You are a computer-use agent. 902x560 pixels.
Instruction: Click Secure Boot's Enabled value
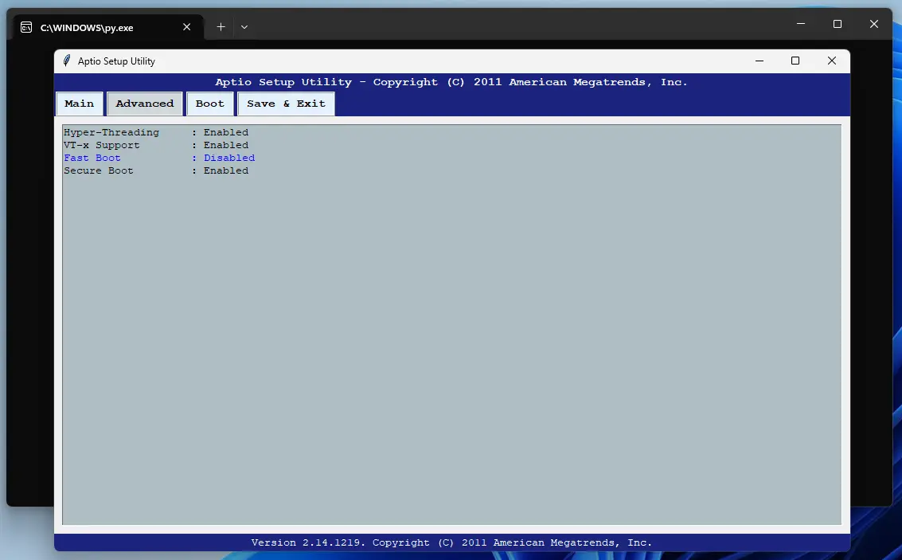click(x=226, y=170)
